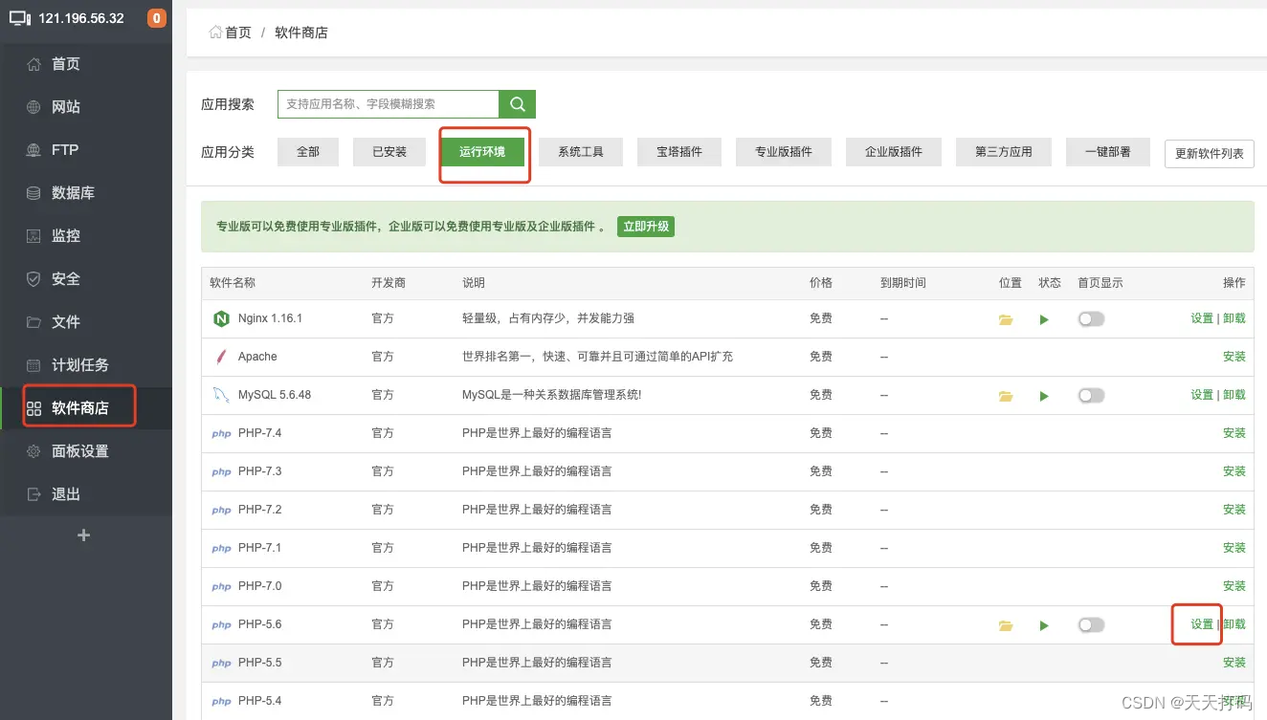Open 安全 in the sidebar
The height and width of the screenshot is (720, 1267).
pos(86,279)
